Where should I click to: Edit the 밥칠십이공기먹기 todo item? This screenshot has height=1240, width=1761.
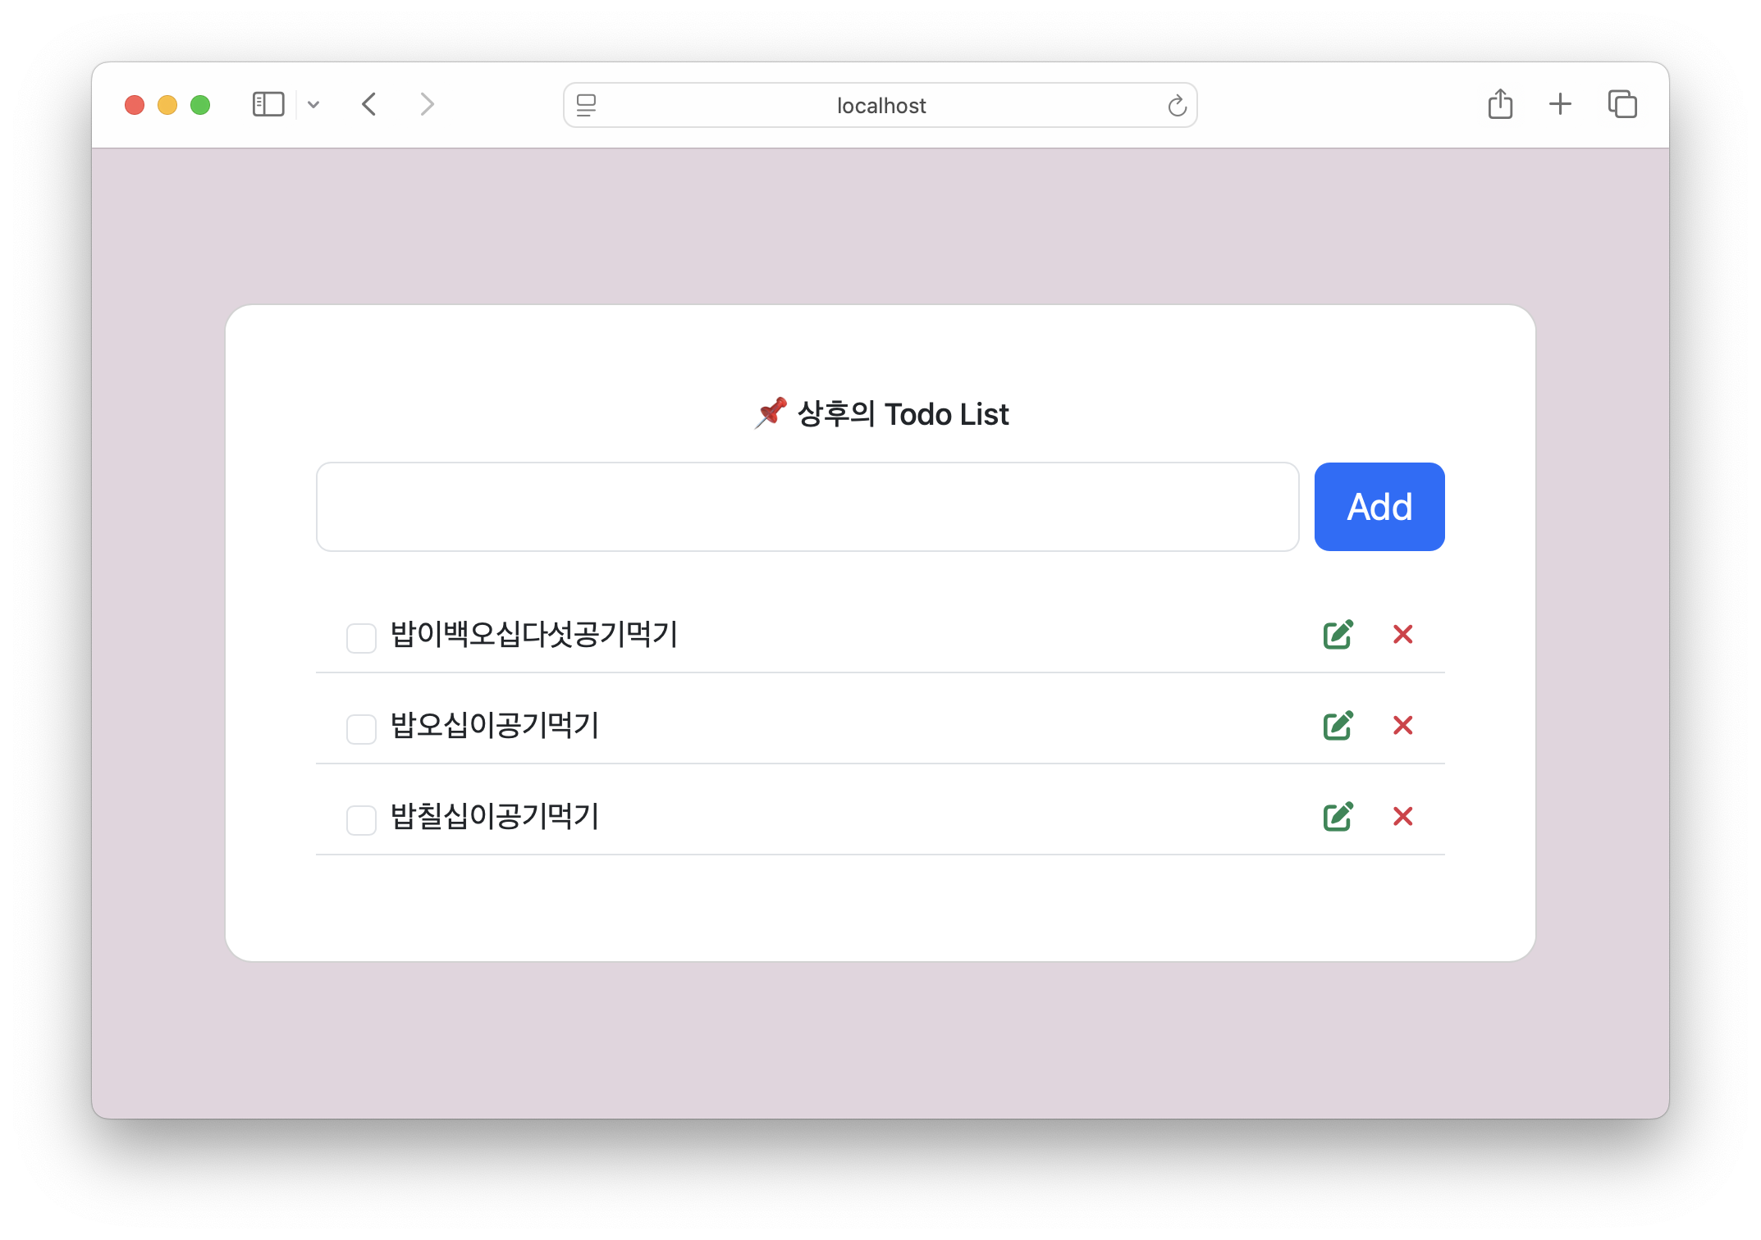click(x=1338, y=816)
